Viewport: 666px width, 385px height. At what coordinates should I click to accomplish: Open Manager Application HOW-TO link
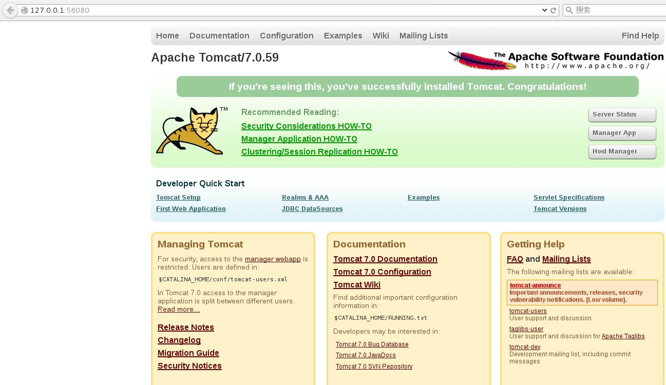[x=299, y=139]
